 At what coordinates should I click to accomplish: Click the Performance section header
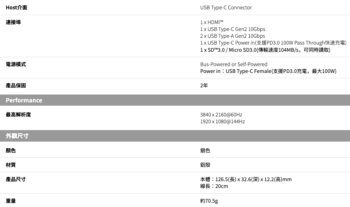[24, 100]
